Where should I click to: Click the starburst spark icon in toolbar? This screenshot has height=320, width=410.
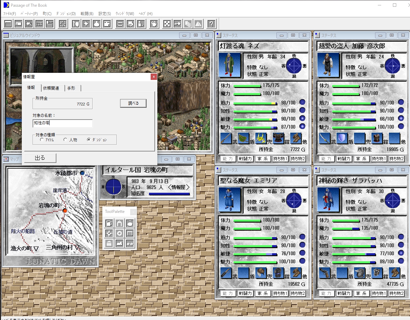pos(63,24)
